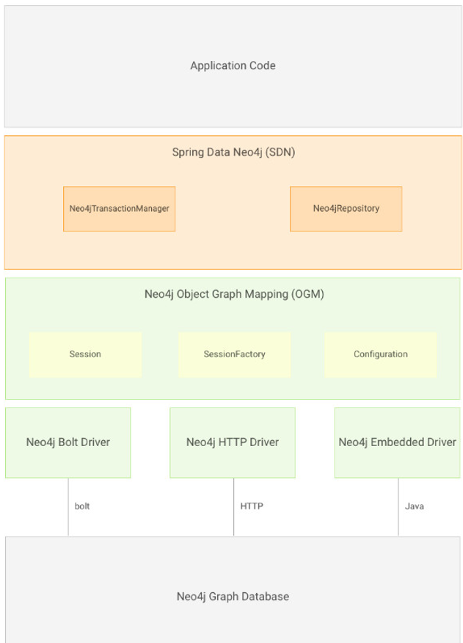Click the HTTP connection label

point(252,506)
